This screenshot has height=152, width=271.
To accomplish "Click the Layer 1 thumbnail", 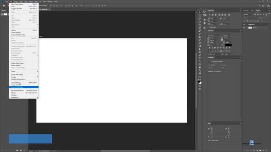I will 250,28.
